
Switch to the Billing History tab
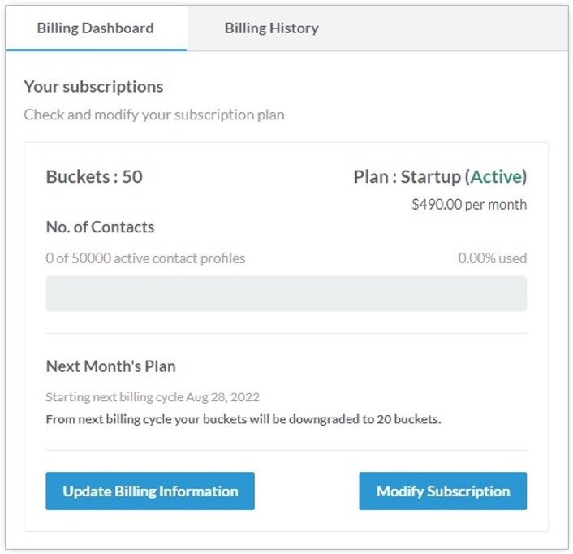click(x=272, y=28)
